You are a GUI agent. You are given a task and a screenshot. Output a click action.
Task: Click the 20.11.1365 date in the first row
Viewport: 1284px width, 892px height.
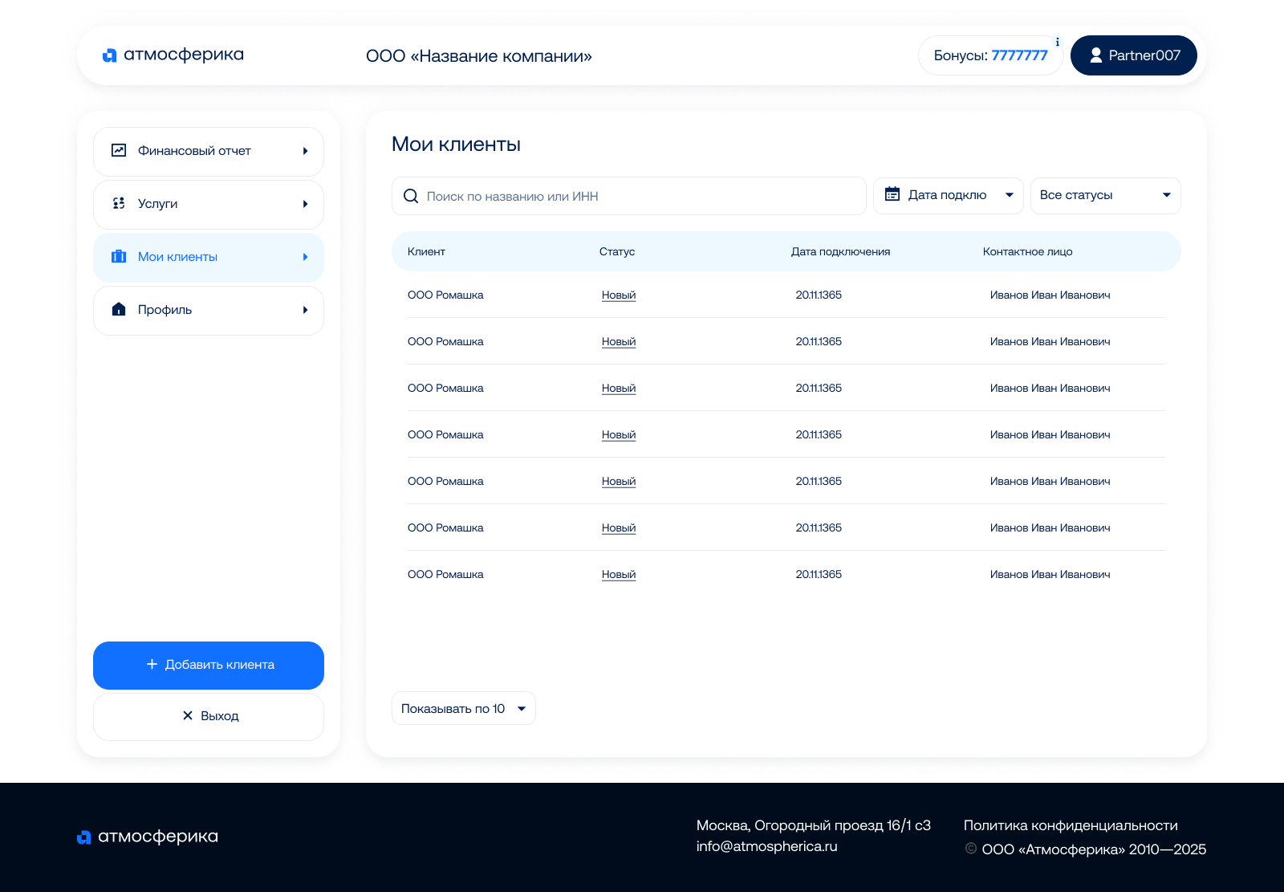point(819,295)
